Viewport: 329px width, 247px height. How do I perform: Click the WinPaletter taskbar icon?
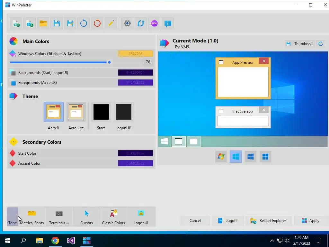87,241
